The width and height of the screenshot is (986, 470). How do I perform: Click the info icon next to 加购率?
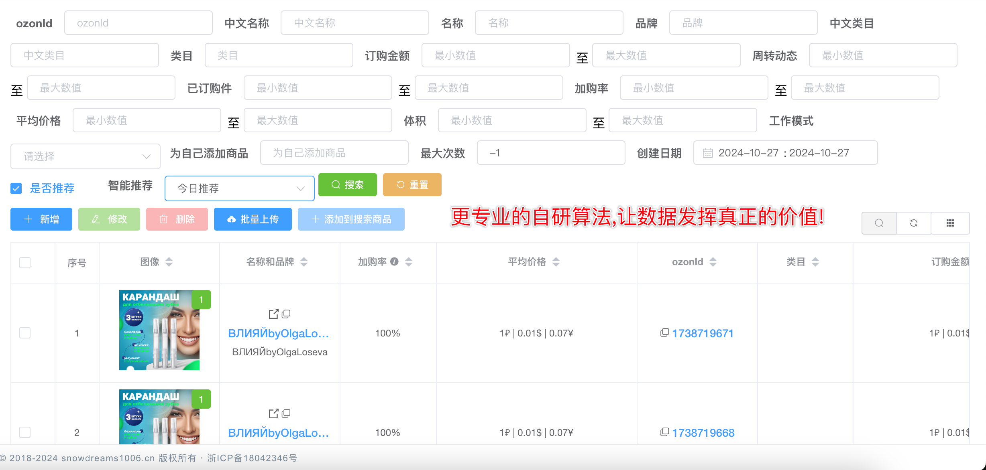(395, 262)
